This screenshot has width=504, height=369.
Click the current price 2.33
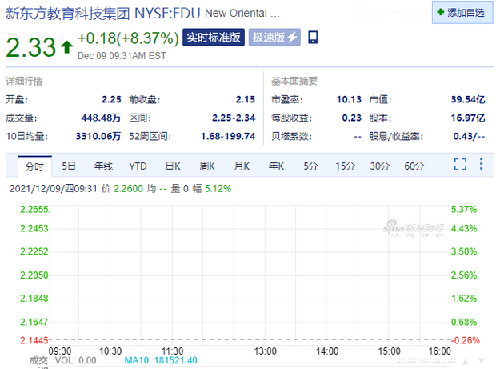31,47
